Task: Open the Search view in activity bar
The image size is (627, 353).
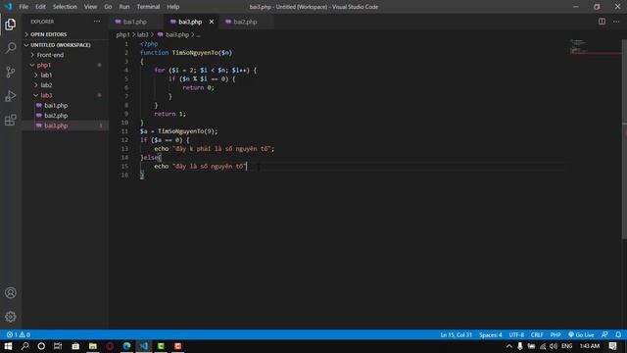Action: 11,48
